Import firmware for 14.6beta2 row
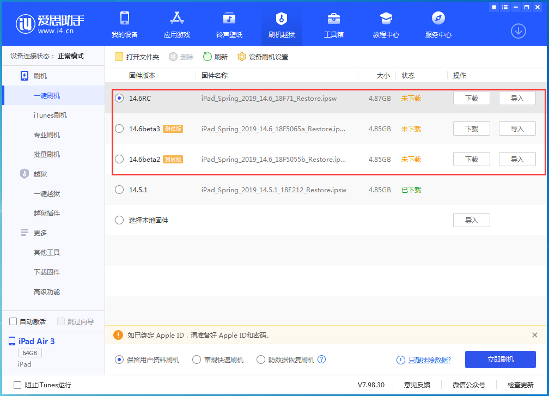The height and width of the screenshot is (396, 549). 517,159
